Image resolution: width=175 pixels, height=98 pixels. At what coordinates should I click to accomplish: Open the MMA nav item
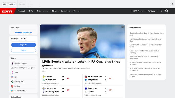click(54, 11)
